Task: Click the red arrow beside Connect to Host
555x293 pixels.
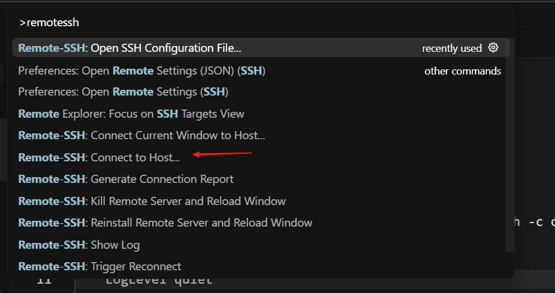Action: coord(222,154)
